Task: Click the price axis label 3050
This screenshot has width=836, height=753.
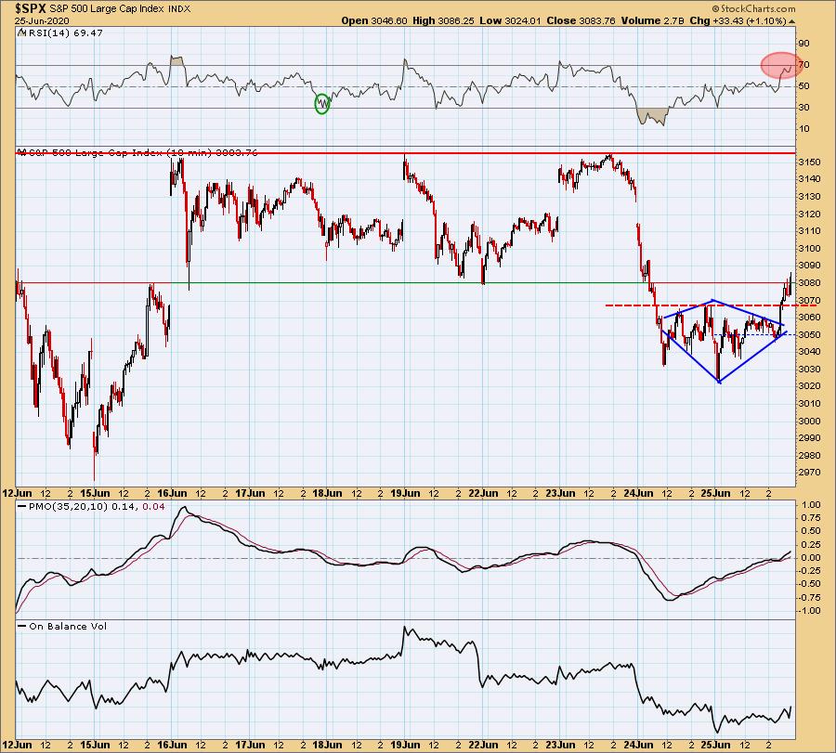Action: (809, 334)
